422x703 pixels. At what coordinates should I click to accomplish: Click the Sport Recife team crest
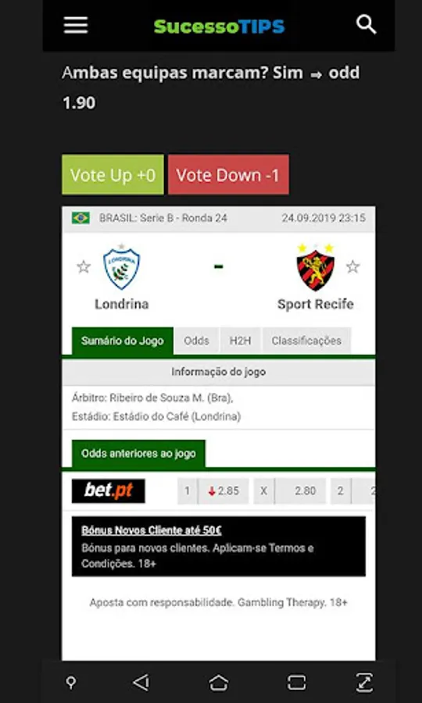pos(316,268)
